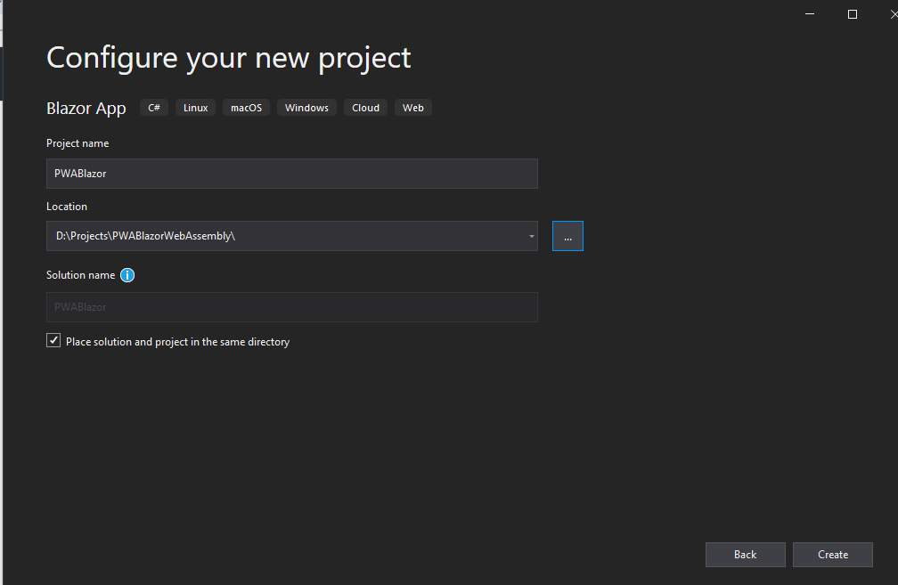Click the Web project type tag
The height and width of the screenshot is (585, 898).
tap(413, 108)
